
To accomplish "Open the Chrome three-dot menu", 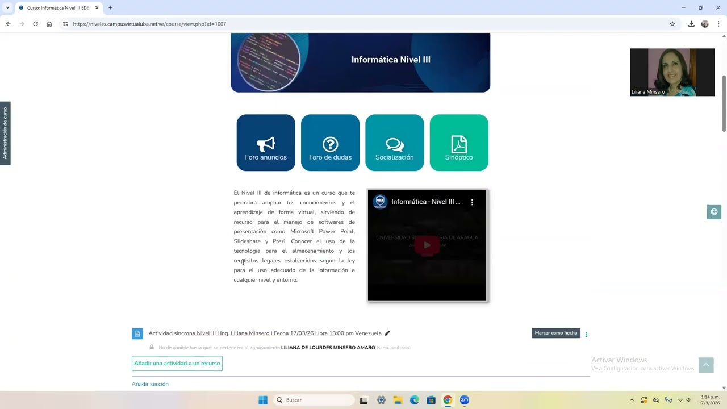I will coord(718,24).
